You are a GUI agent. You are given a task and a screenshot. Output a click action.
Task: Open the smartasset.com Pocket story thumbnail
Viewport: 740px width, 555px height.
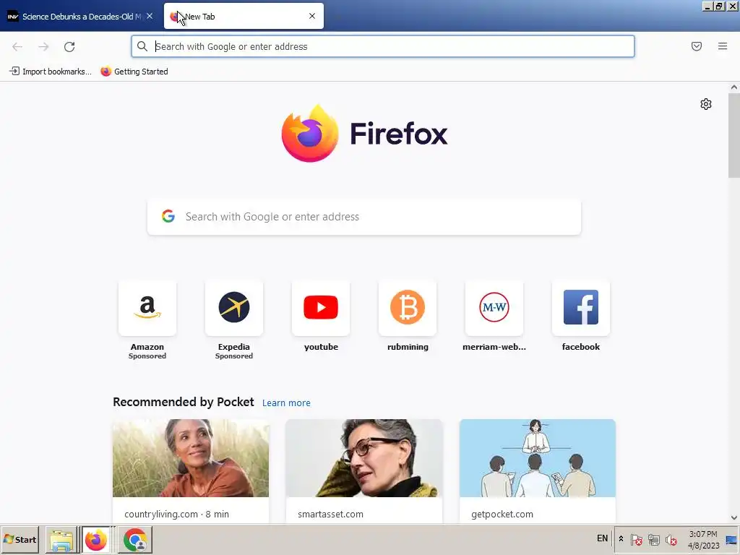coord(364,457)
